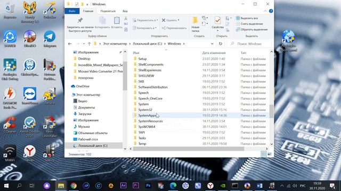This screenshot has width=341, height=191.
Task: Pin to Quick access ribbon button
Action: [80, 25]
